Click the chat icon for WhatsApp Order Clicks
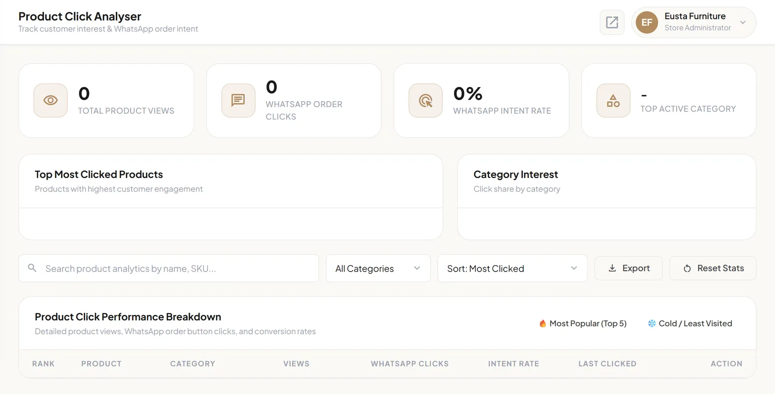The image size is (775, 394). click(238, 100)
